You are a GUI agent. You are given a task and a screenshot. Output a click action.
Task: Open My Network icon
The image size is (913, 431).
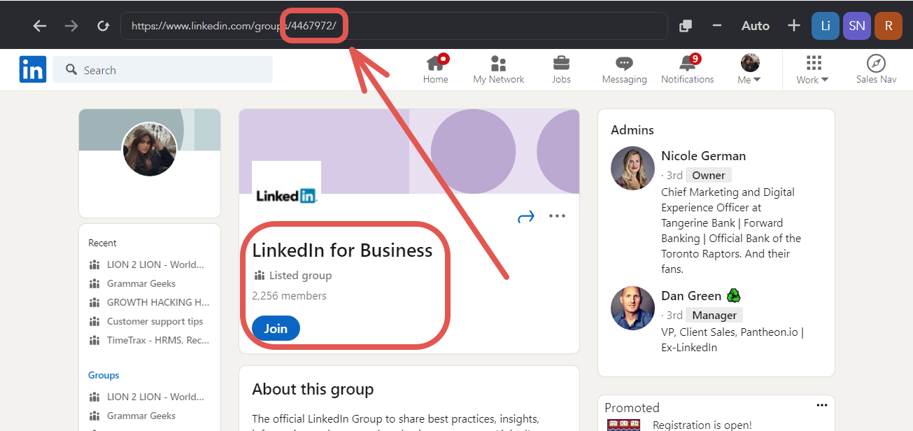tap(498, 64)
